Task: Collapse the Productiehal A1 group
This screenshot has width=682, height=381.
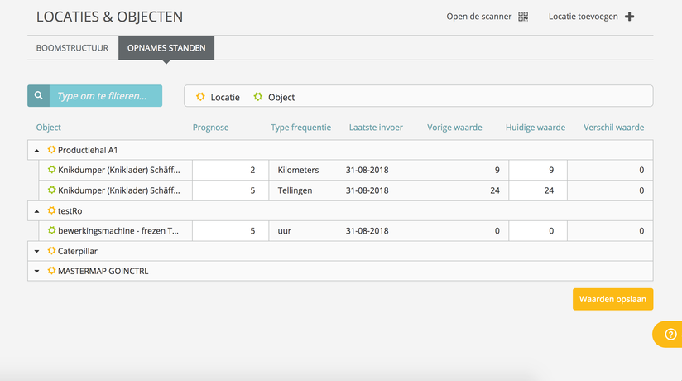Action: click(x=37, y=151)
